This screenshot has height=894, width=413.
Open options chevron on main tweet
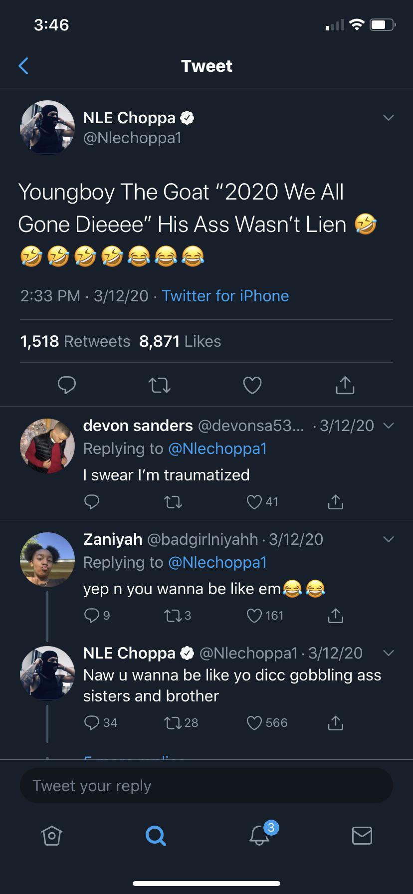tap(388, 118)
